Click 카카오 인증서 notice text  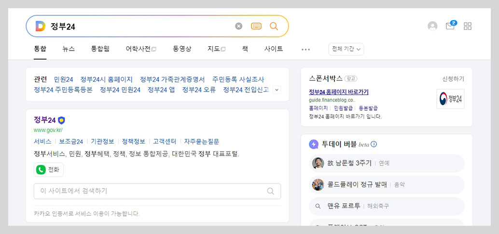(x=86, y=213)
